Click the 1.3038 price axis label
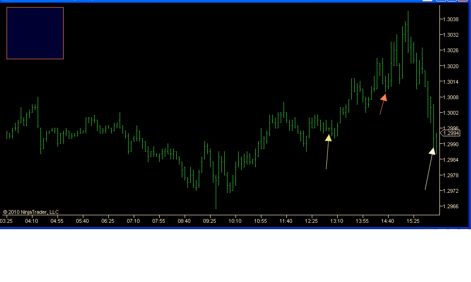 click(451, 19)
